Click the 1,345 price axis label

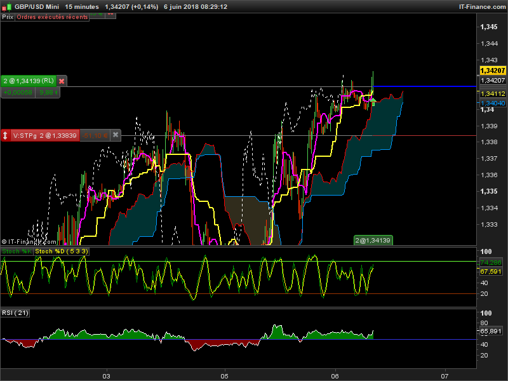tap(489, 27)
